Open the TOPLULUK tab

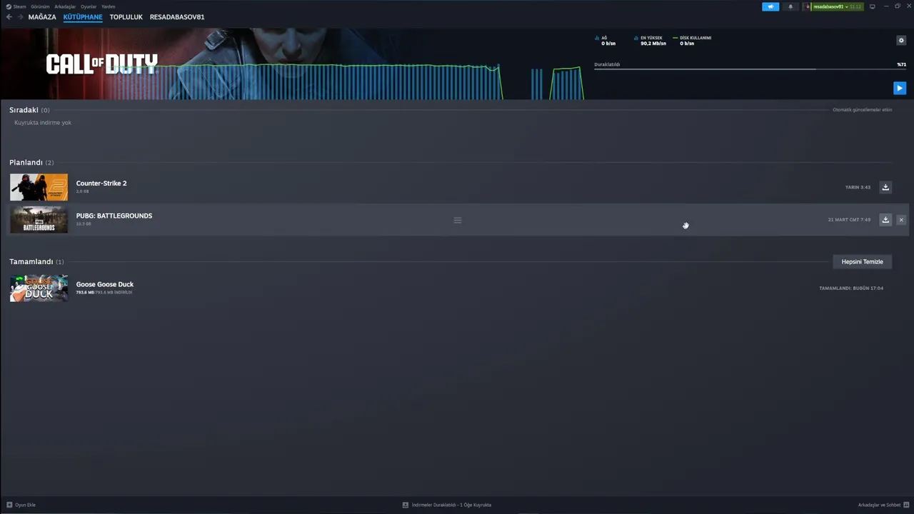tap(126, 17)
